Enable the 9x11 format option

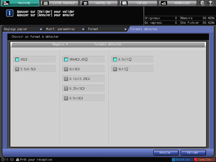click(x=132, y=69)
